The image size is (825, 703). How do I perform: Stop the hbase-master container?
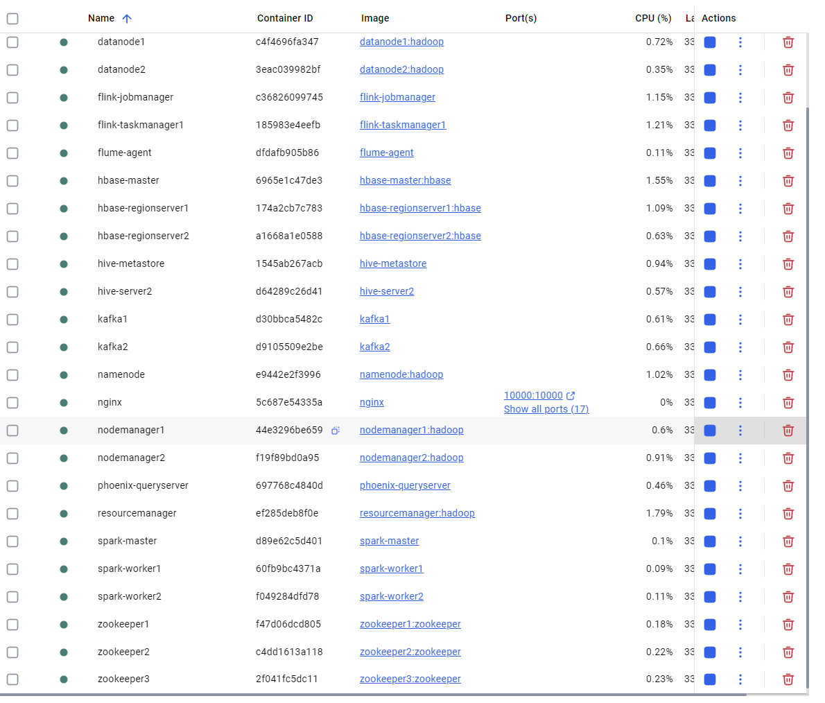pos(709,181)
